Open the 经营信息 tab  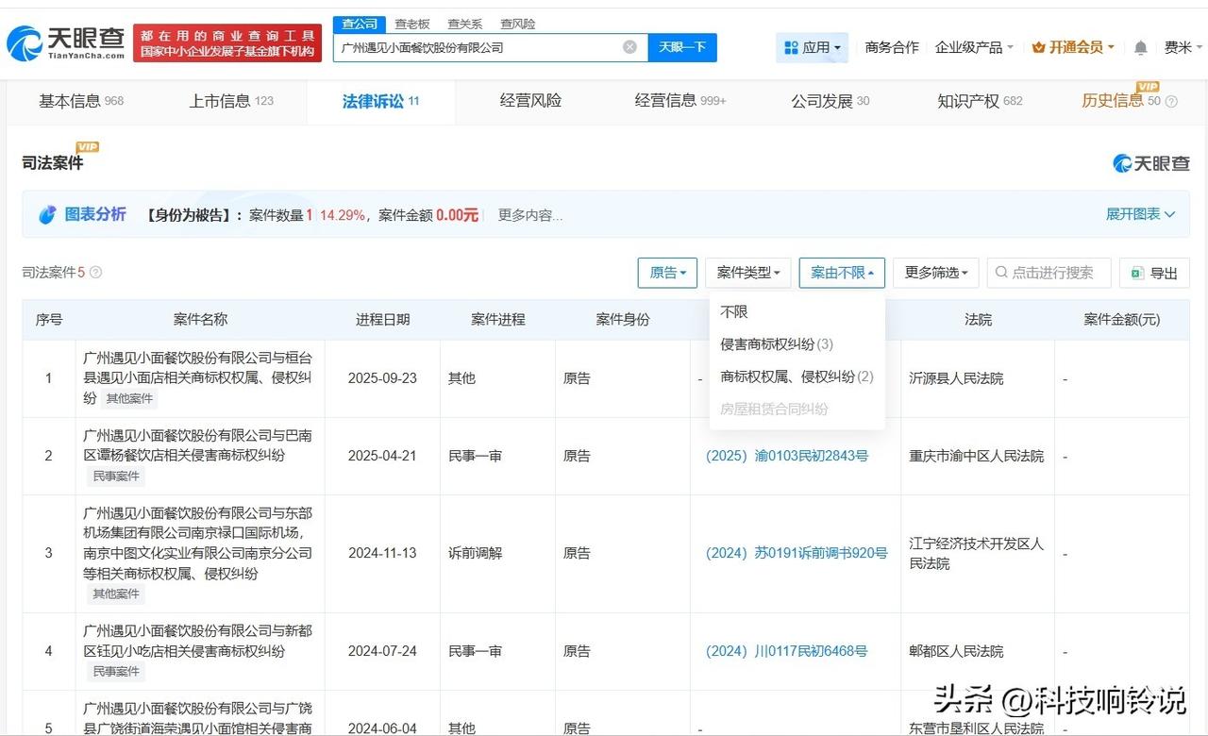[x=680, y=101]
